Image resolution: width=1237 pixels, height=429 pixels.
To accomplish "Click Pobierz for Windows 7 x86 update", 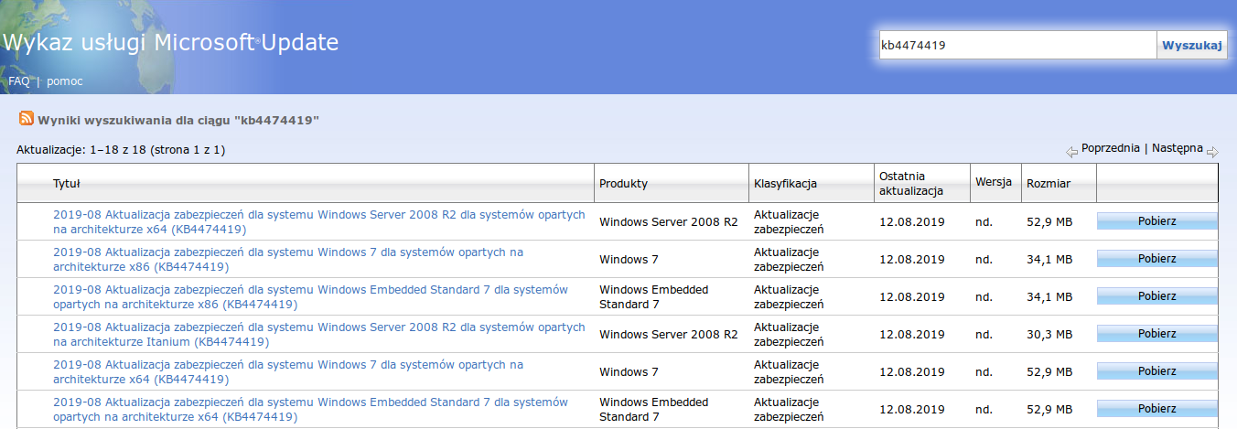I will 1156,259.
